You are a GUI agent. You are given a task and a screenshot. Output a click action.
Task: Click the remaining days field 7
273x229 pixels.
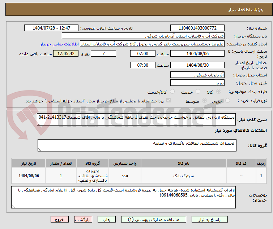pos(103,53)
